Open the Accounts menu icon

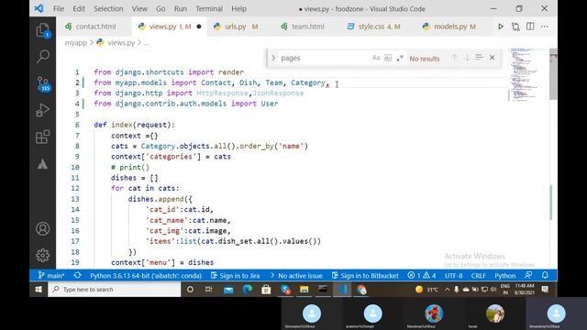tap(43, 228)
